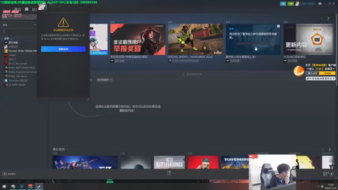Open the sort-by dropdown on the shelf

click(x=104, y=80)
